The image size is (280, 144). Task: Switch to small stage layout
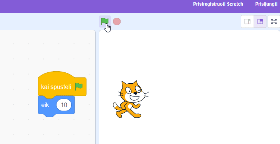[x=247, y=21]
